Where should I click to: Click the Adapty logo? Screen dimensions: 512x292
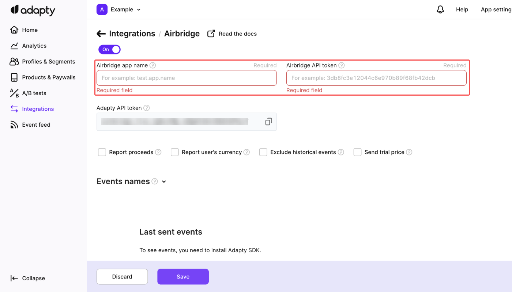pyautogui.click(x=33, y=10)
